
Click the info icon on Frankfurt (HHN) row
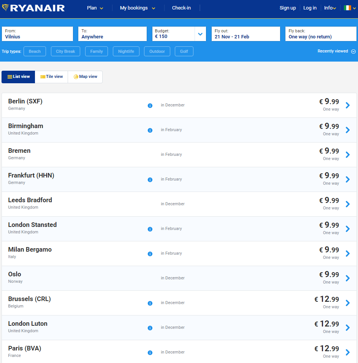click(150, 180)
